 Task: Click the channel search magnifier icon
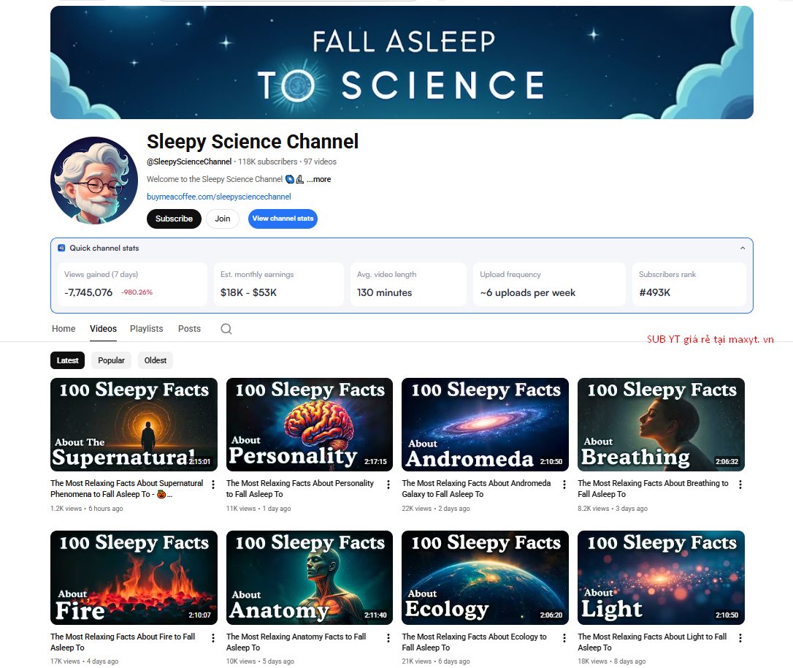[x=226, y=329]
